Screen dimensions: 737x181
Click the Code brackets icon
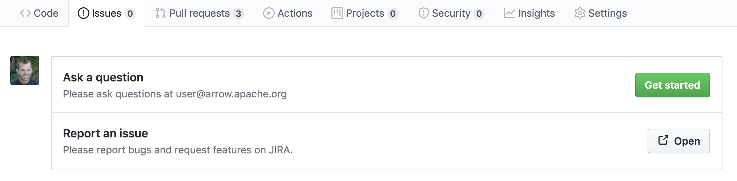coord(25,13)
